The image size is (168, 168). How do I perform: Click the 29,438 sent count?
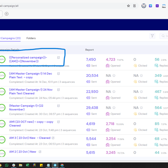coord(92,108)
